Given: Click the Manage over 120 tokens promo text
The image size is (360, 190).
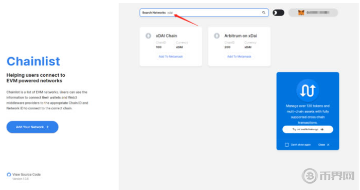Looking at the screenshot, I should pyautogui.click(x=308, y=114).
